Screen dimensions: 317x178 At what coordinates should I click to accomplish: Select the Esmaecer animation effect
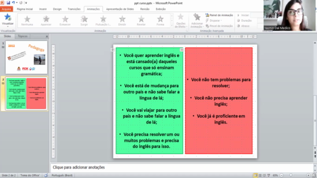pos(65,21)
